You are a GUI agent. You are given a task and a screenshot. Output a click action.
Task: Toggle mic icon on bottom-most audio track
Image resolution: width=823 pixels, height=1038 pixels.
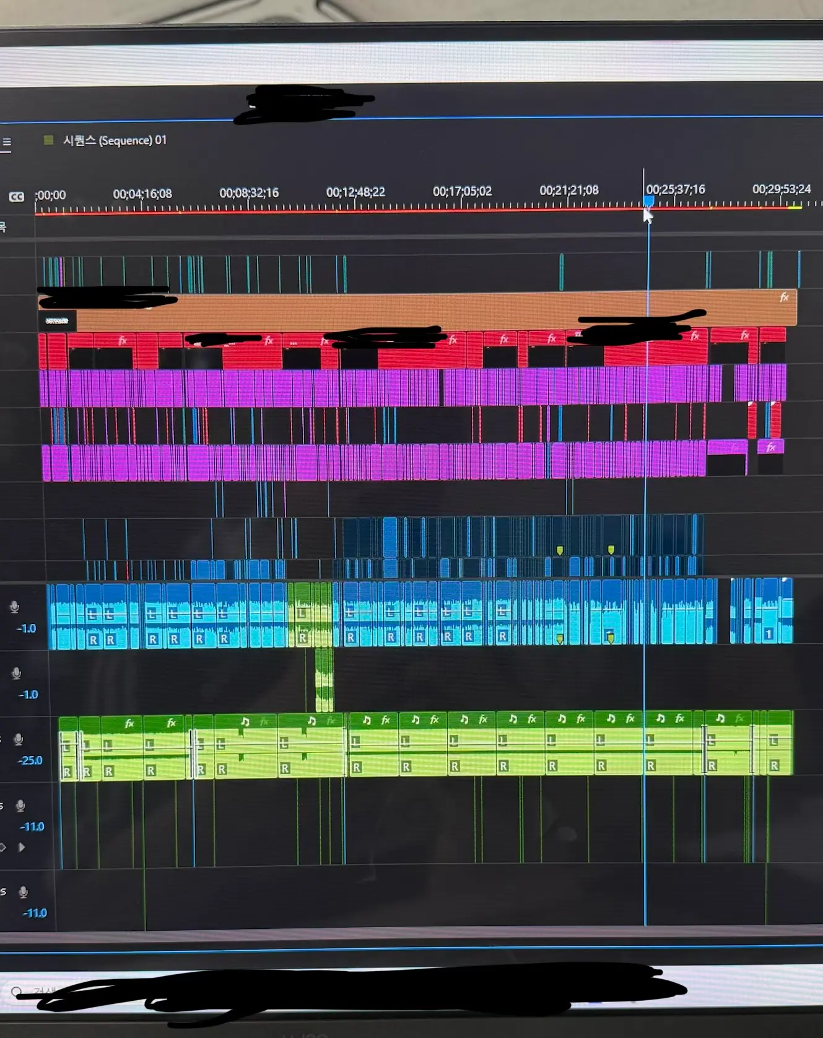tap(24, 892)
